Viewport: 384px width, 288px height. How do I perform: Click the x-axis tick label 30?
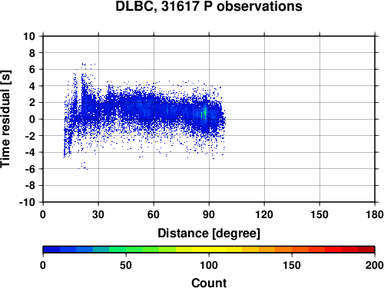pyautogui.click(x=98, y=214)
